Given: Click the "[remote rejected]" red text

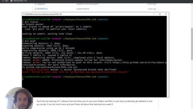Looking at the screenshot, I should click(x=37, y=70).
